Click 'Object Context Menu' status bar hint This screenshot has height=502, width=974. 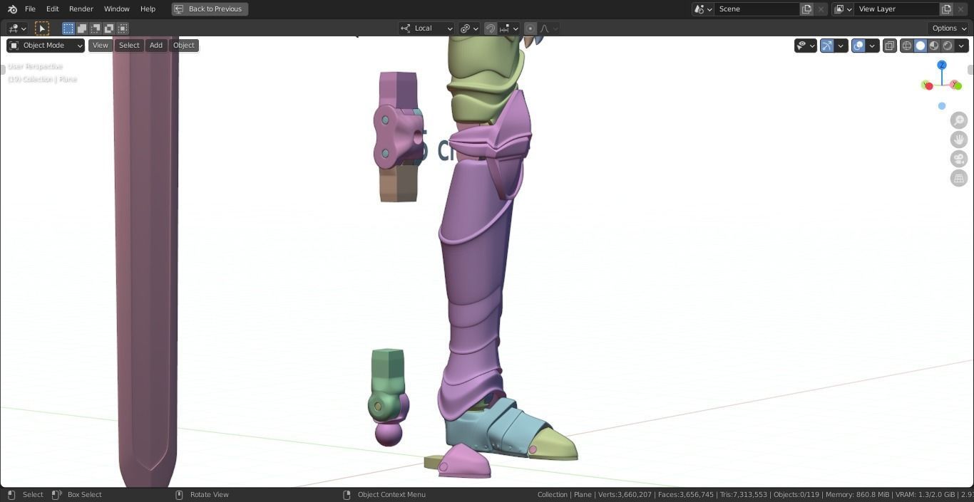tap(391, 495)
